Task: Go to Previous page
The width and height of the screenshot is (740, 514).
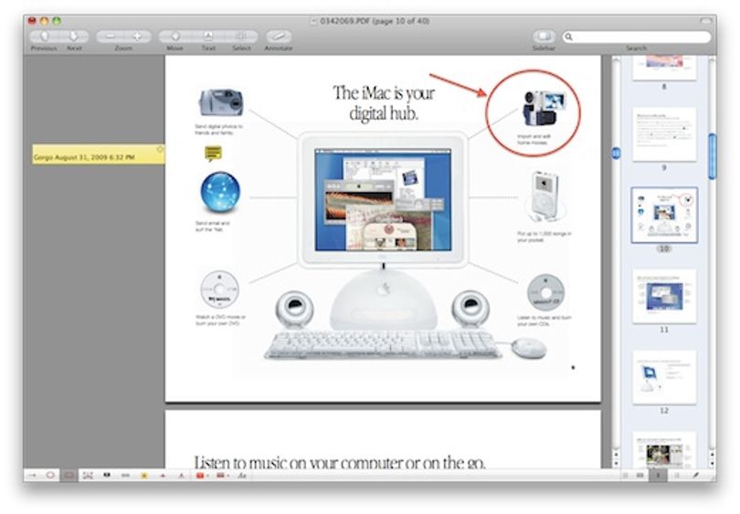Action: click(45, 37)
